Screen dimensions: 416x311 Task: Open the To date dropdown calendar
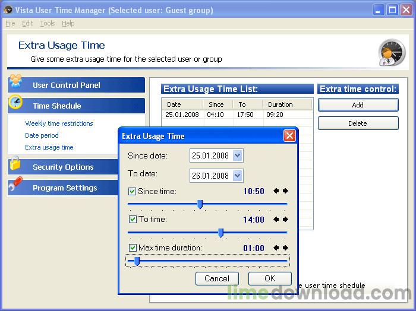tap(238, 176)
